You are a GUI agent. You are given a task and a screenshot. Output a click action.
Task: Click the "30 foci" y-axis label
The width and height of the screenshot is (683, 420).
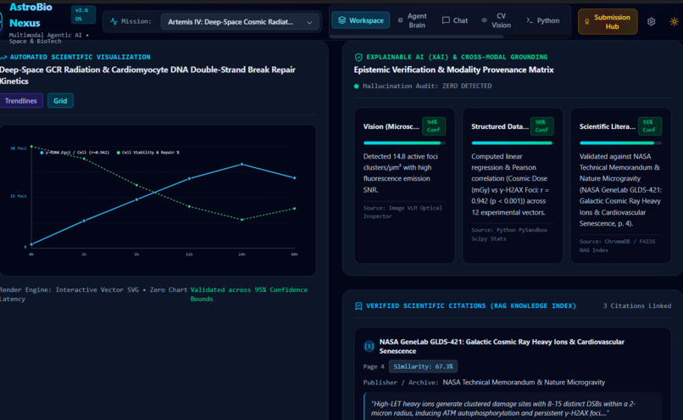(19, 148)
